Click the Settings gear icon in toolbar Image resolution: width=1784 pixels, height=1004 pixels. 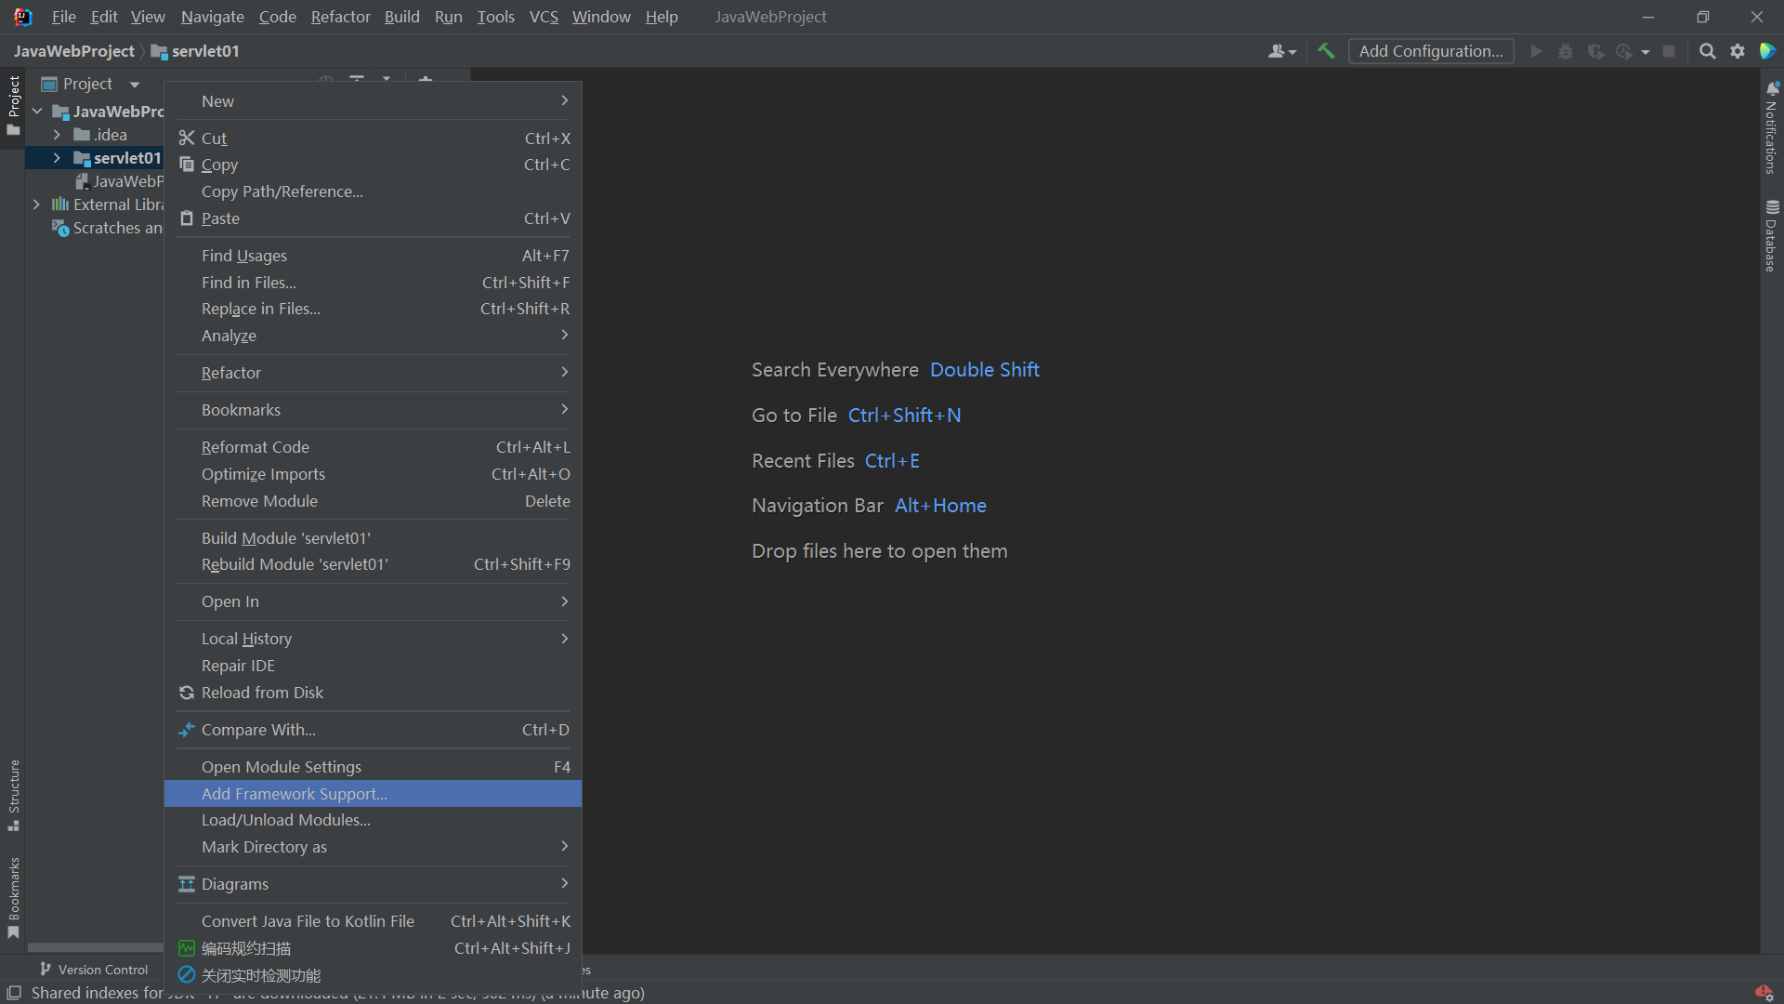1738,50
